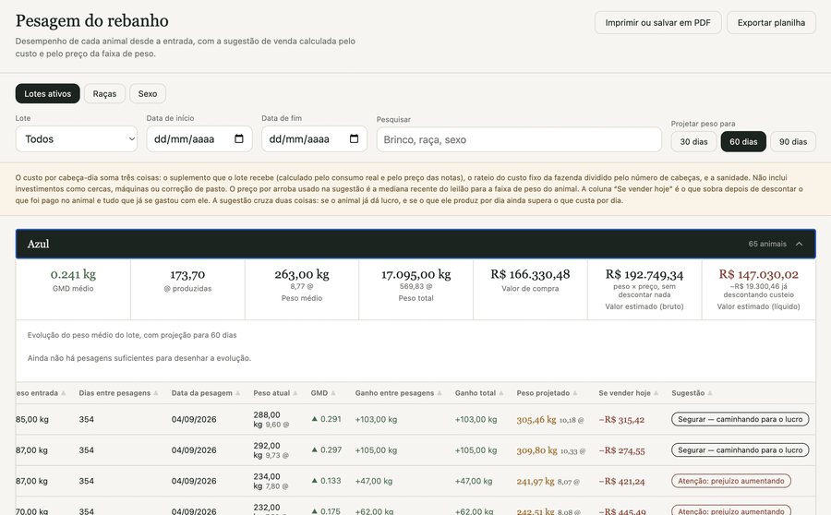Click R$ 147.030,02 net estimated value
Viewport: 831px width, 515px height.
pos(758,274)
